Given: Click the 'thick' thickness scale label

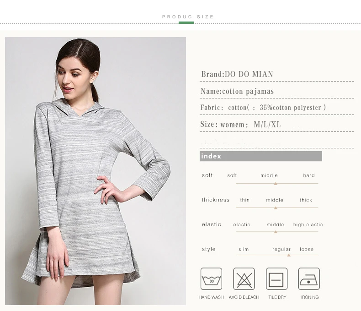Looking at the screenshot, I should [x=306, y=200].
